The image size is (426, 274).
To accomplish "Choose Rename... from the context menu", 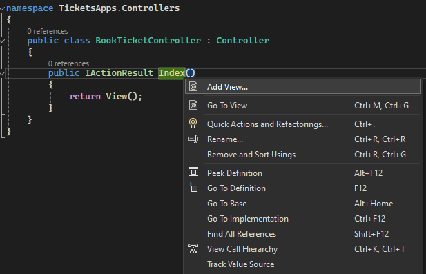I will [x=303, y=139].
